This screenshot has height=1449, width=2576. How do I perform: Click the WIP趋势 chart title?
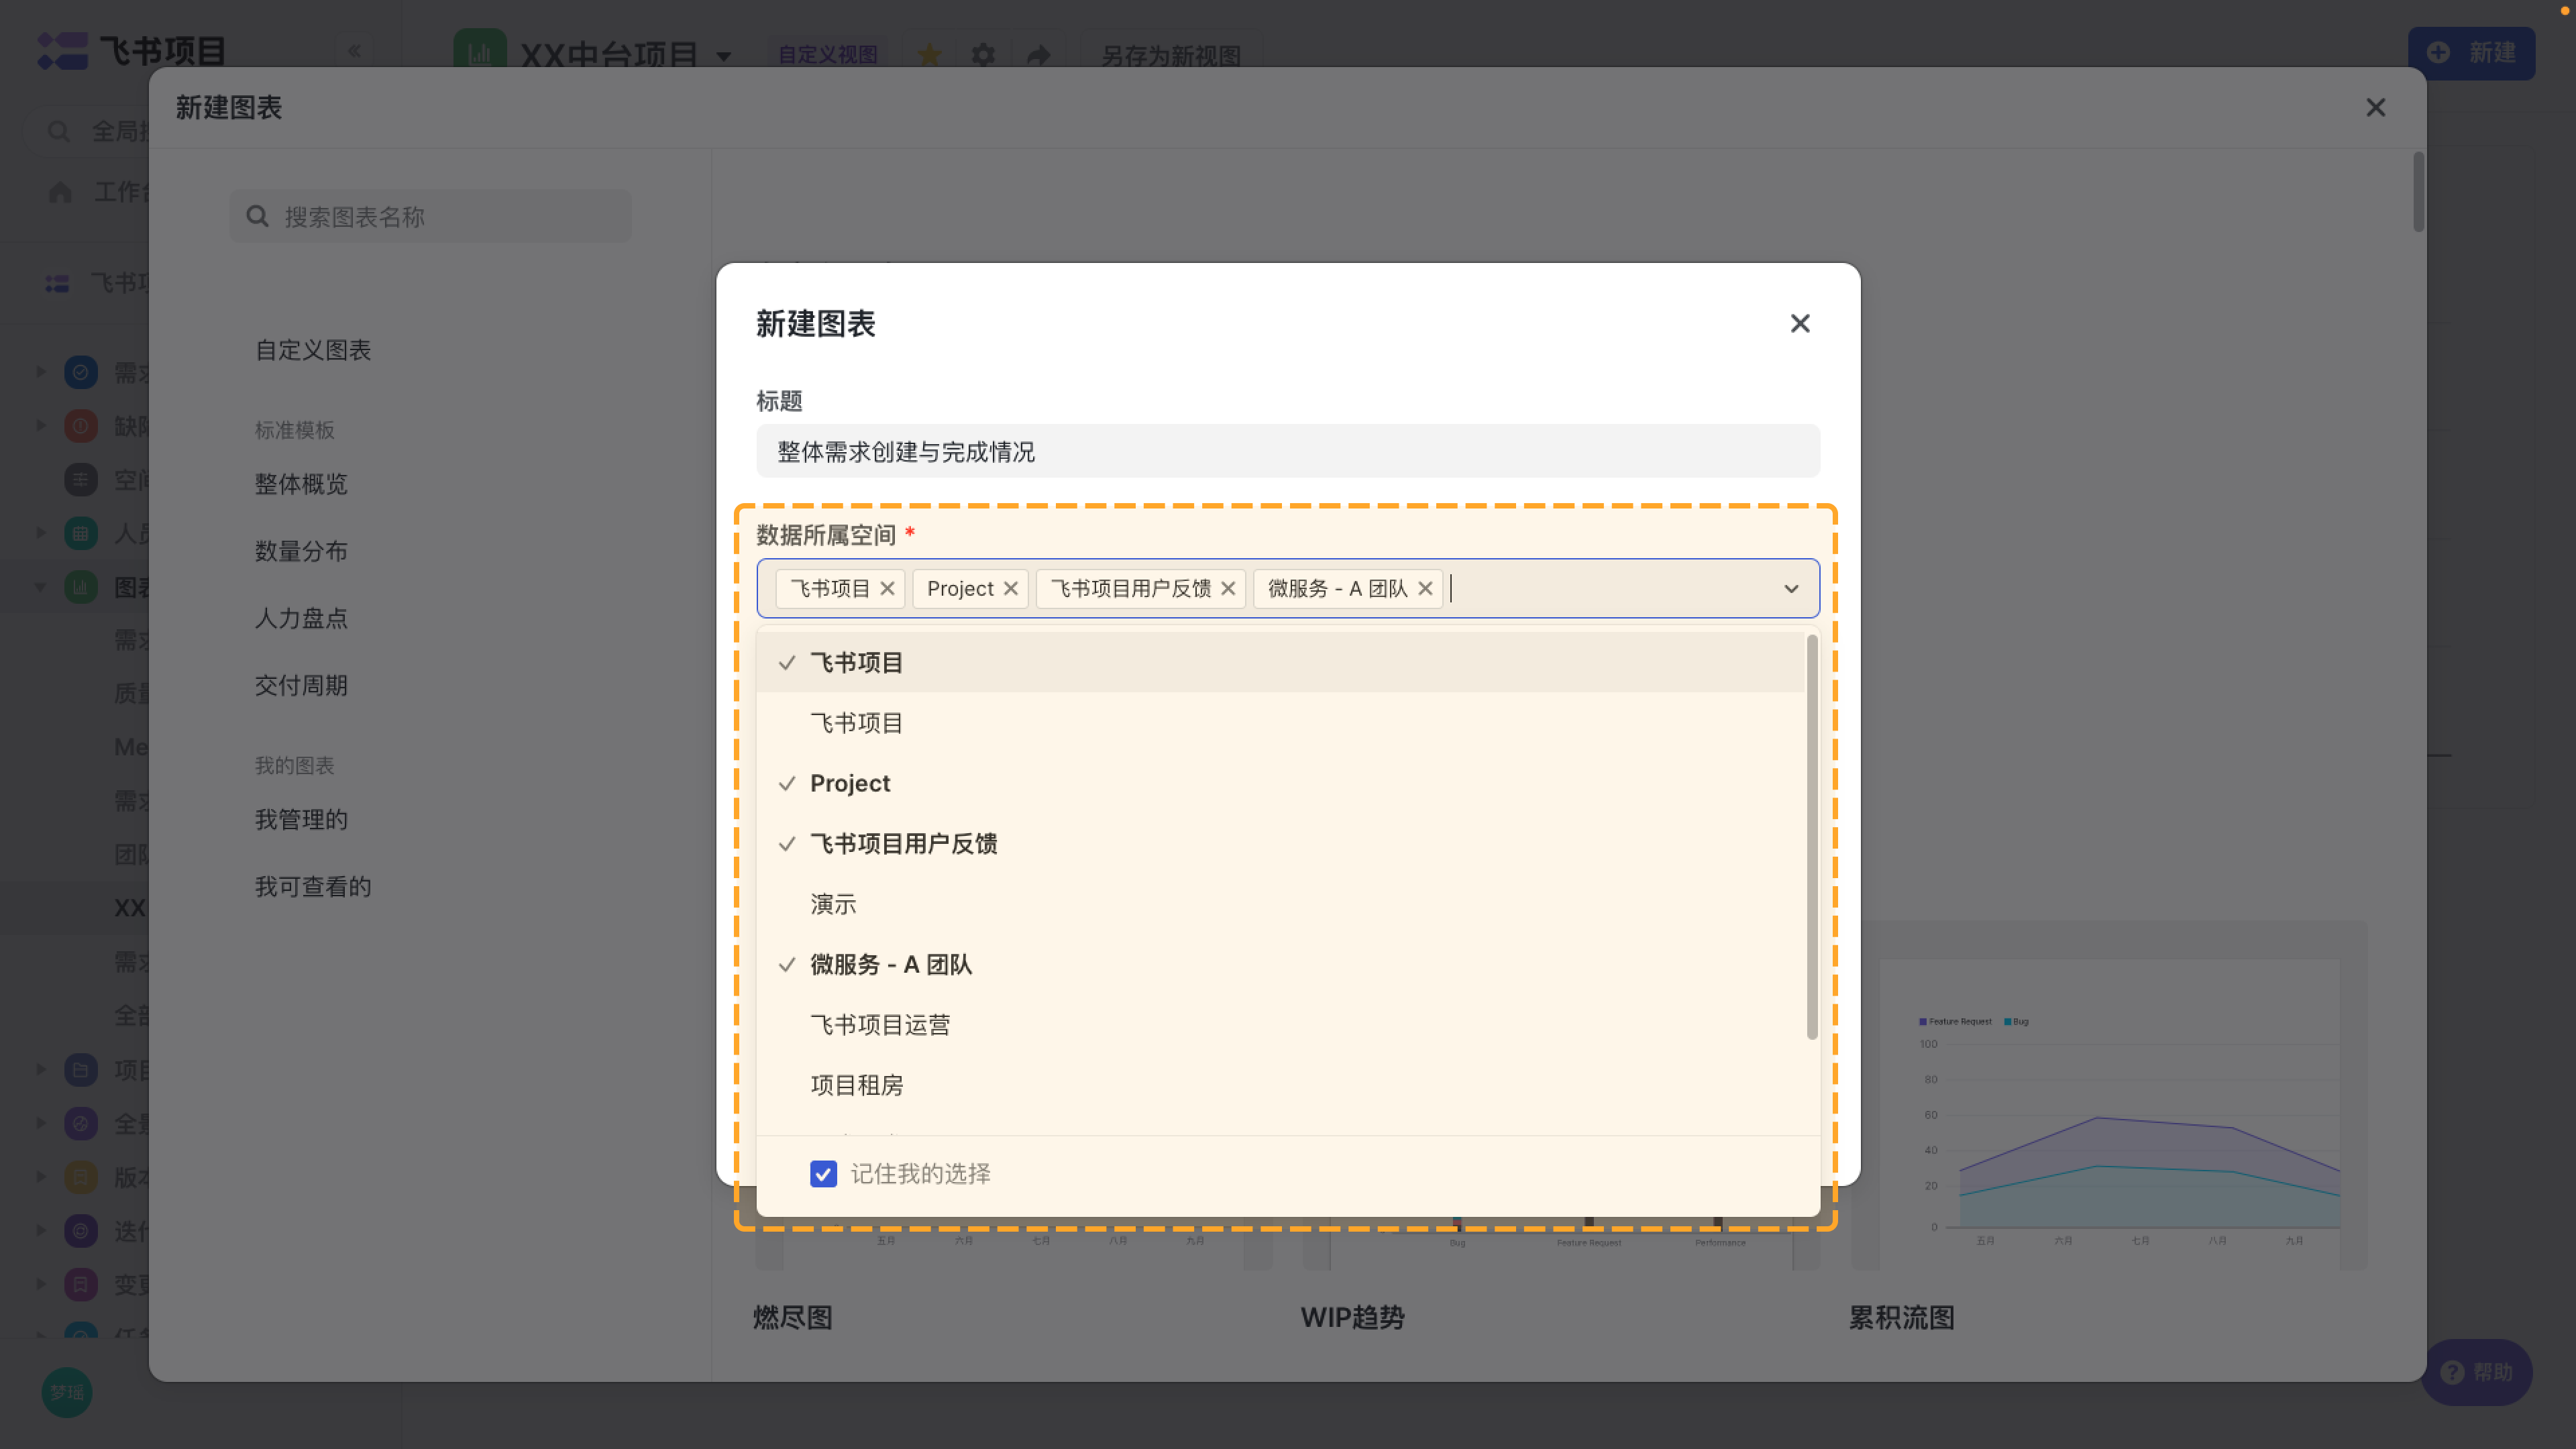[1352, 1318]
